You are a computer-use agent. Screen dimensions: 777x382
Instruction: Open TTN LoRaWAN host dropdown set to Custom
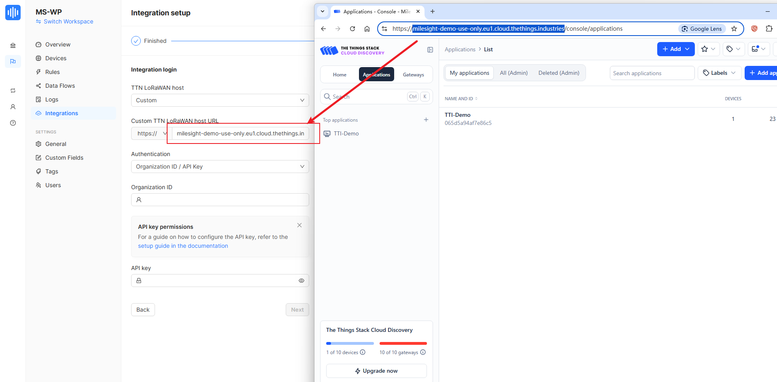[220, 100]
